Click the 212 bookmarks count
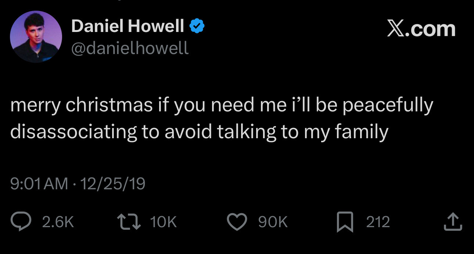474x254 pixels. 378,222
